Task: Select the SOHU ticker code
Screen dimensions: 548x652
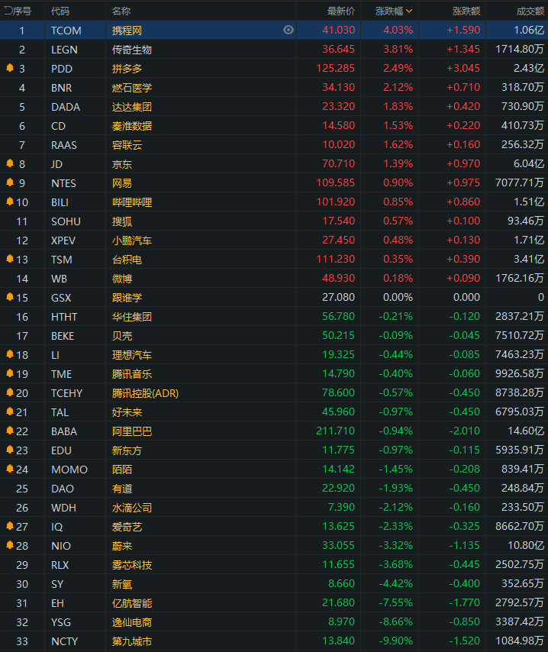Action: (66, 221)
